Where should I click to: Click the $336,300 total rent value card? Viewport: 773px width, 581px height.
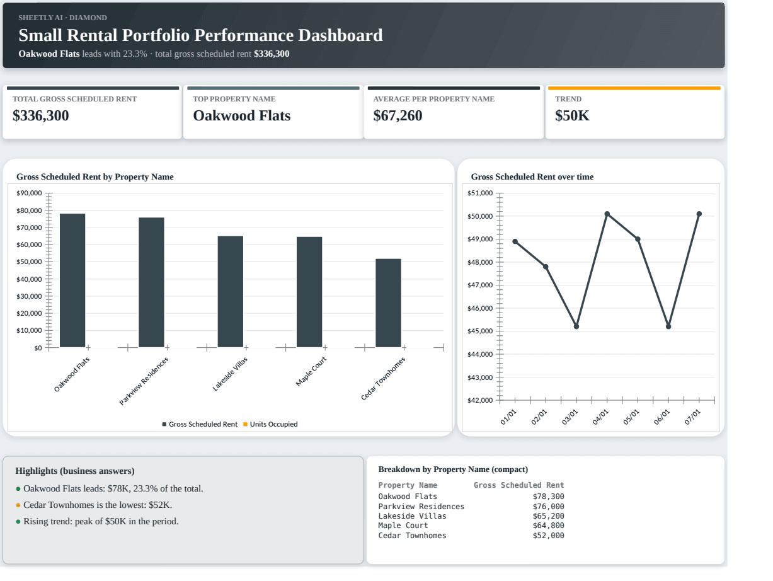93,112
